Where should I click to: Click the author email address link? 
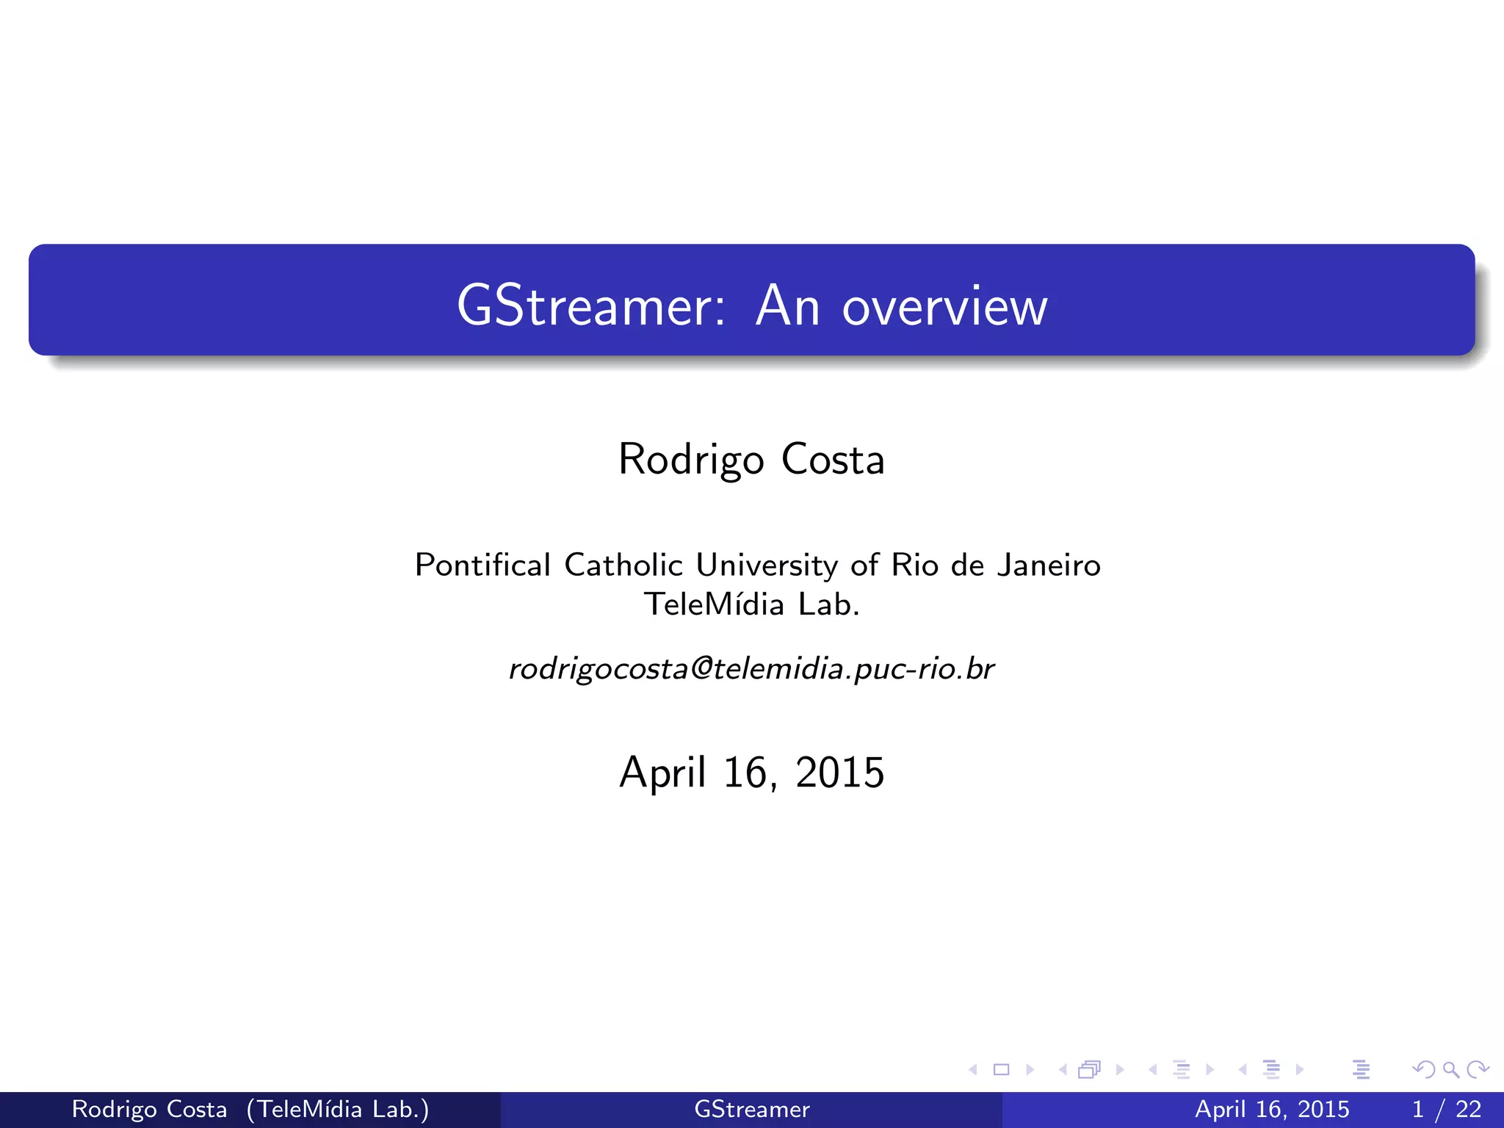pos(751,669)
